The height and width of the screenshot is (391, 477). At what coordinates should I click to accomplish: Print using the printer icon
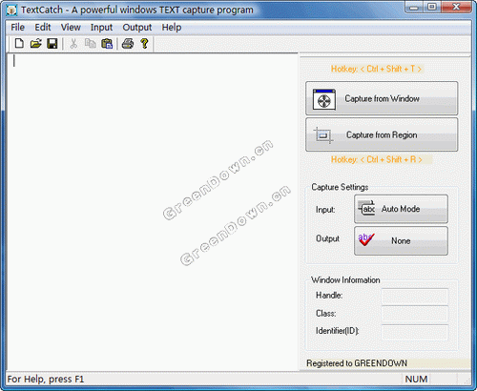[128, 43]
